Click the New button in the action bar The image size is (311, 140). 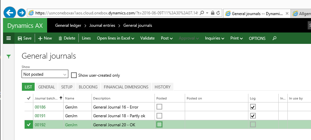tap(45, 38)
